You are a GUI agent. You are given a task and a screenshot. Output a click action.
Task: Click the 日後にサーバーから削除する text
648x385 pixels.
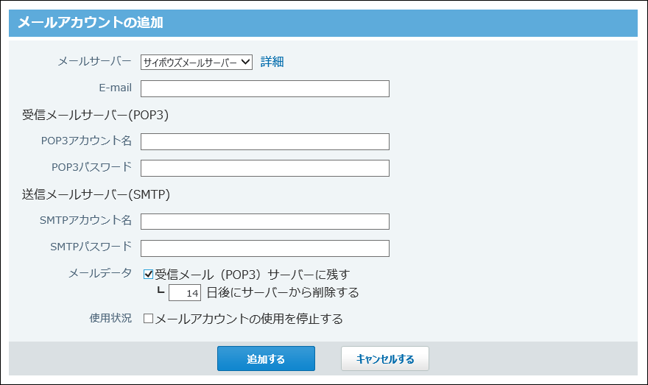(x=283, y=292)
